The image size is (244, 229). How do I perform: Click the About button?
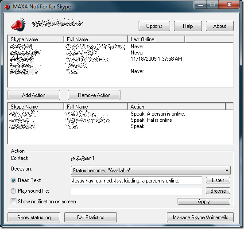coord(220,26)
